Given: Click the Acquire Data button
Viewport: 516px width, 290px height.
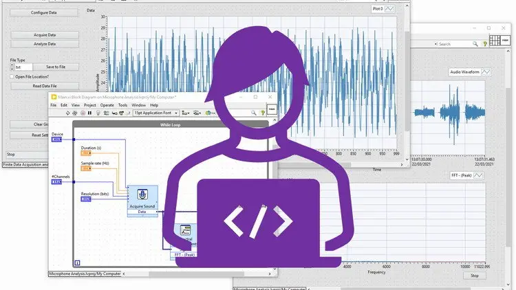Looking at the screenshot, I should click(x=45, y=35).
